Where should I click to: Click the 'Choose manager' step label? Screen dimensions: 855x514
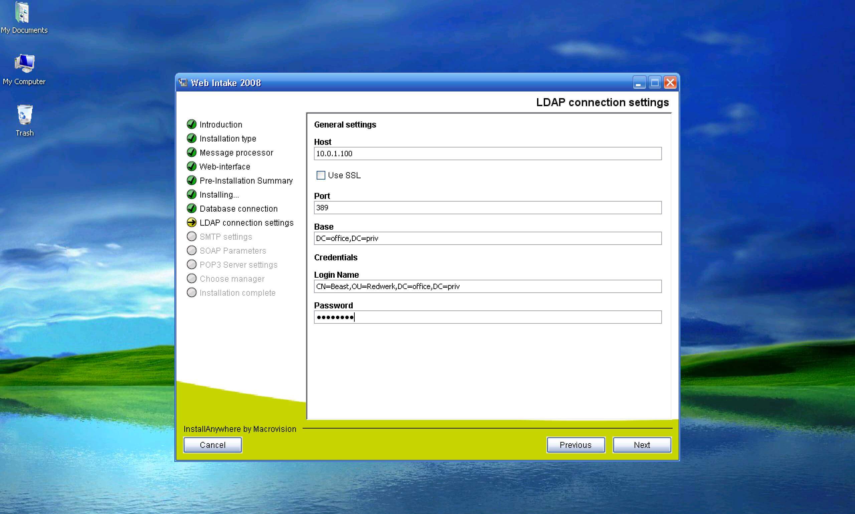[232, 279]
